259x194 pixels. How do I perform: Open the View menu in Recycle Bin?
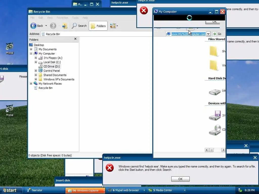point(50,18)
